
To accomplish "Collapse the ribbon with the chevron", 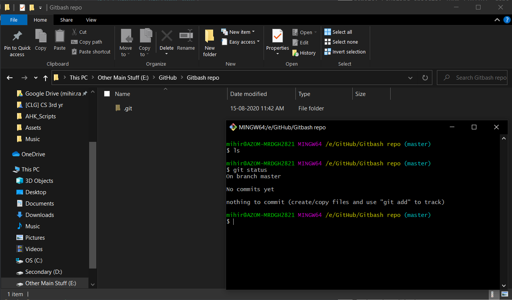I will pyautogui.click(x=497, y=20).
